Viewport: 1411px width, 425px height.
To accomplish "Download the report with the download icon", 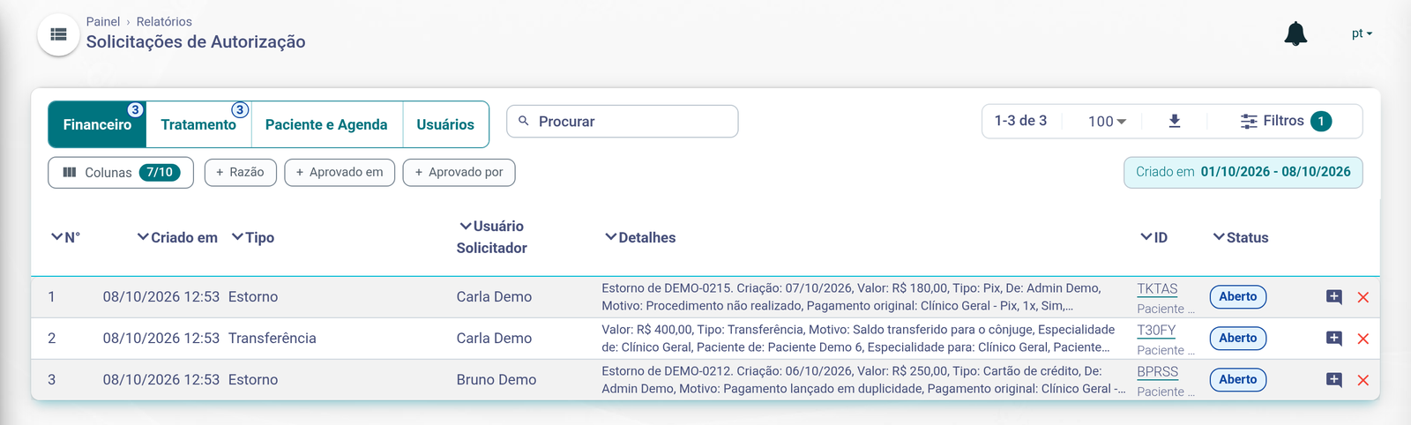I will [1175, 121].
